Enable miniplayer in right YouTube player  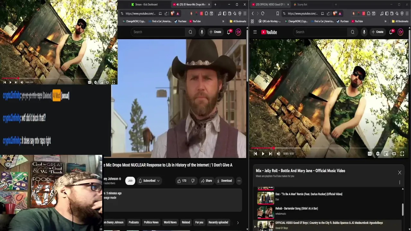(386, 154)
